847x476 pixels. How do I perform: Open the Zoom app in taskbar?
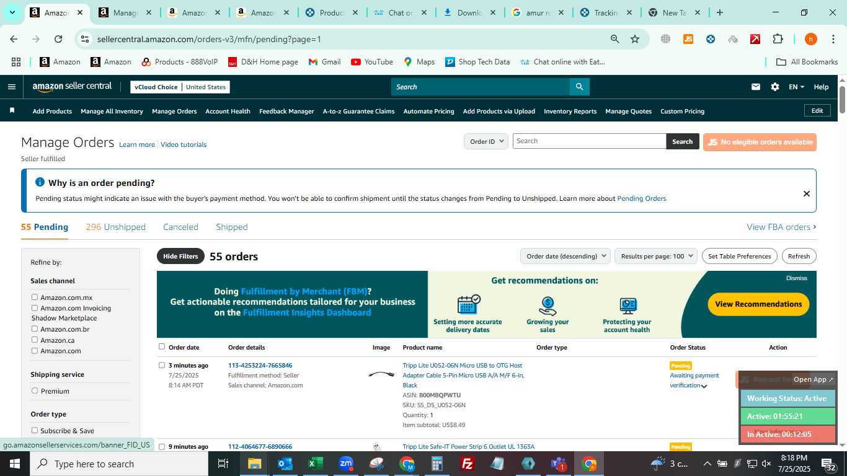(346, 464)
